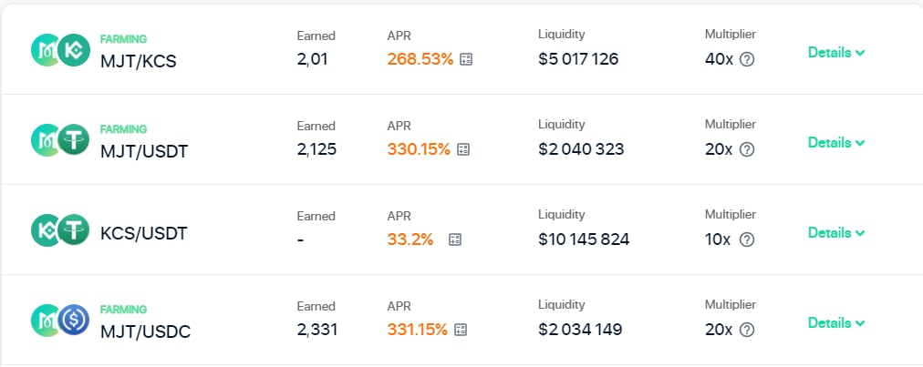Click the $10 145 824 liquidity value
The image size is (923, 367).
point(584,240)
